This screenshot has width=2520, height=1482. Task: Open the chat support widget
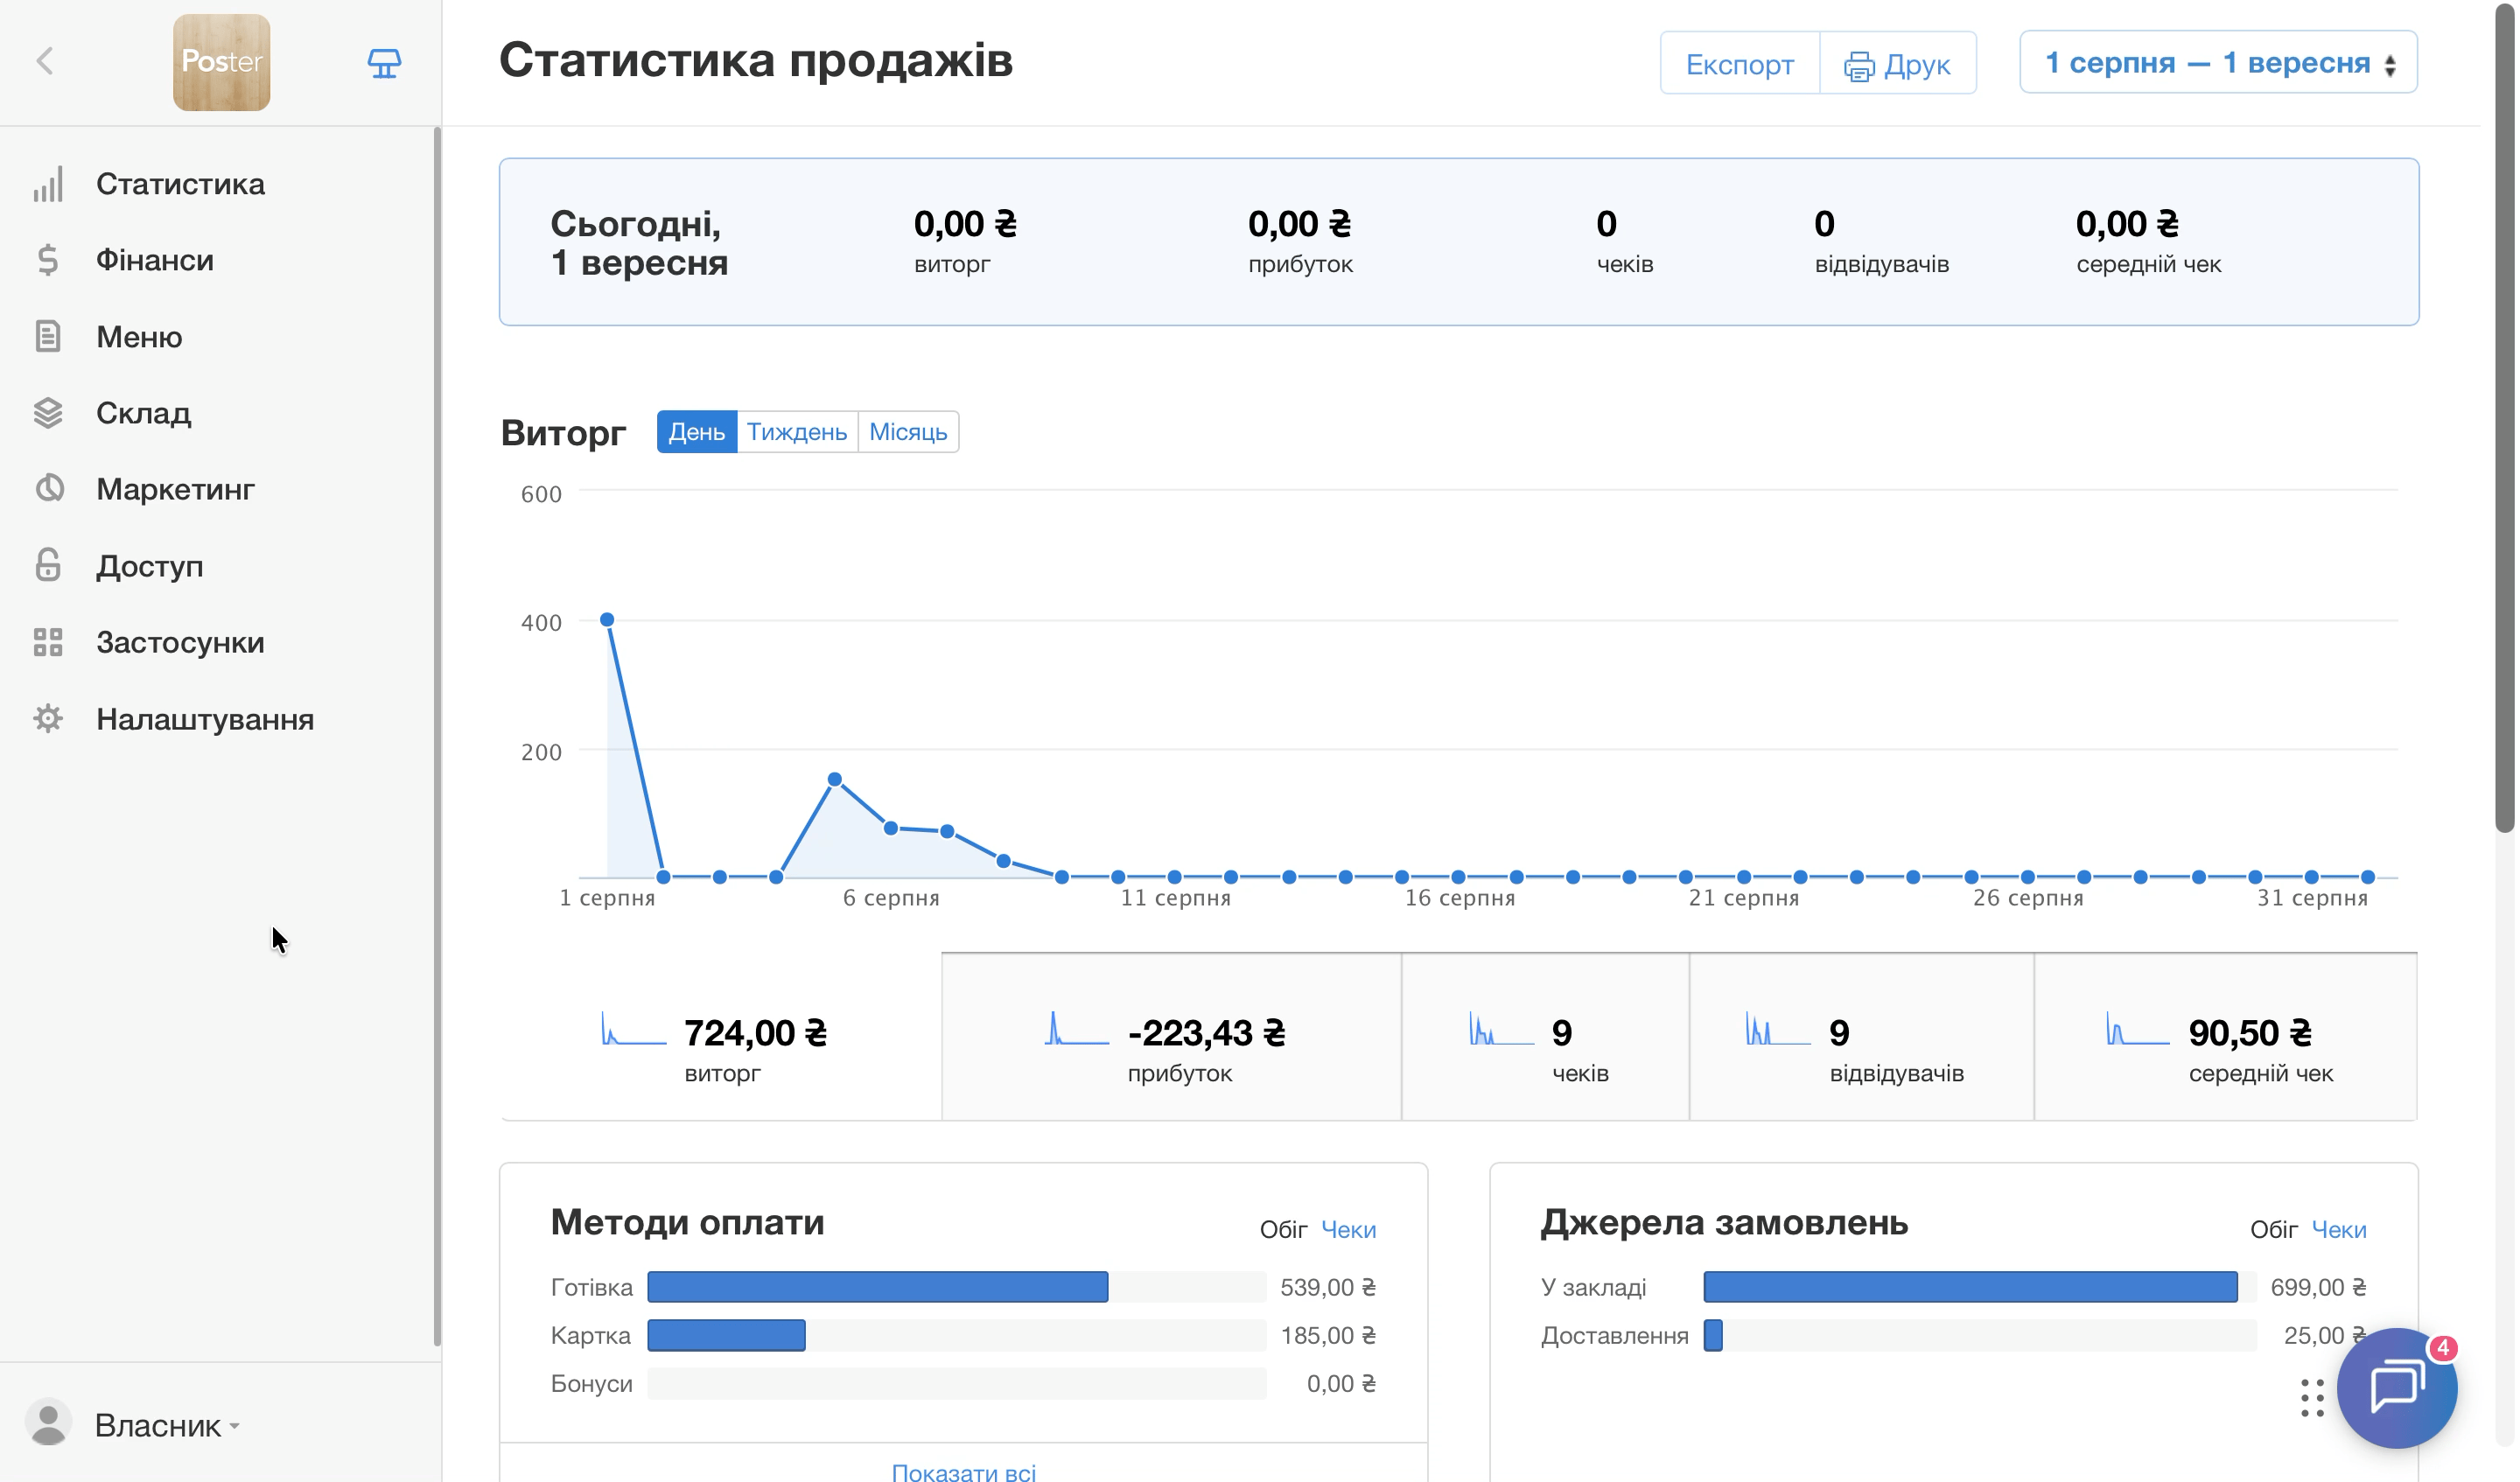pyautogui.click(x=2396, y=1388)
